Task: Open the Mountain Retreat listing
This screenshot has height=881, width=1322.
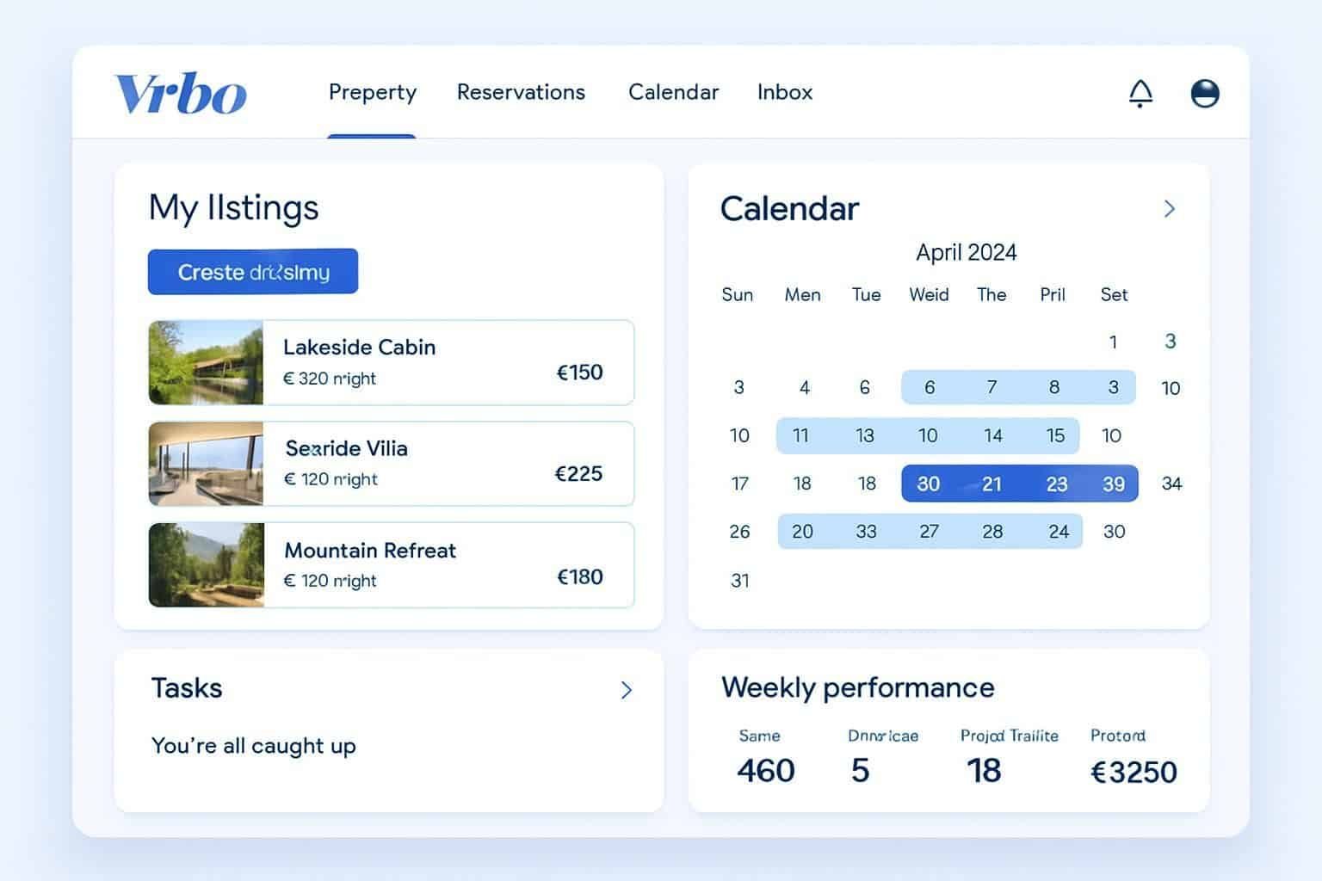Action: (x=392, y=564)
